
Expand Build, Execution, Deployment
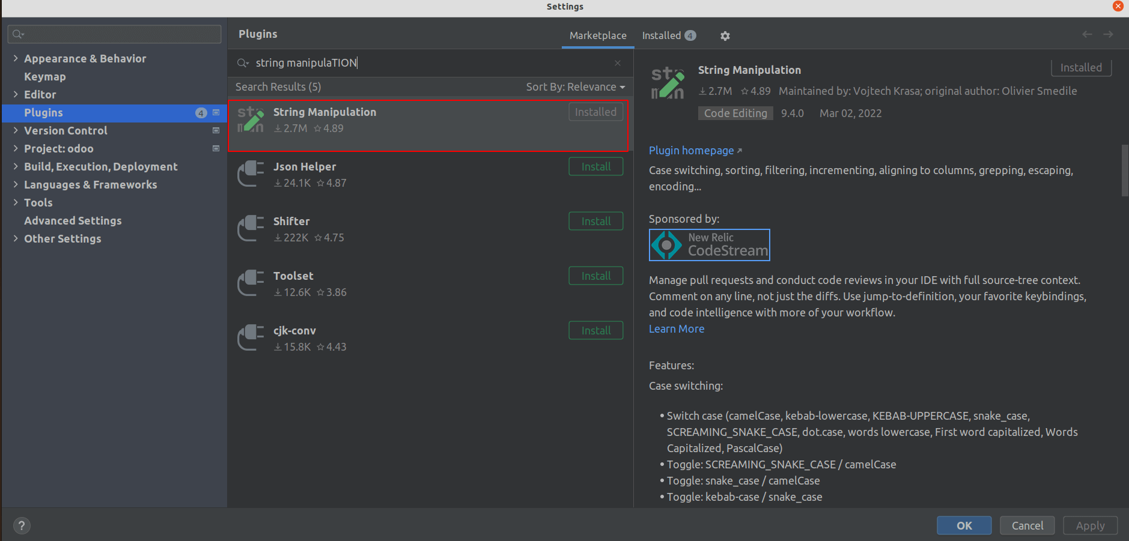click(x=16, y=166)
